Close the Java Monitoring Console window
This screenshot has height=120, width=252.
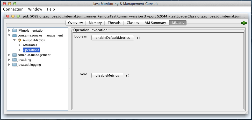4,4
